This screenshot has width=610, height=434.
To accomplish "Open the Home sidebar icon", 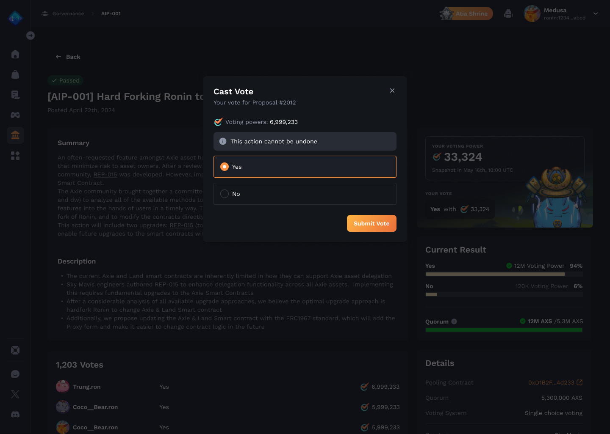I will [x=15, y=54].
